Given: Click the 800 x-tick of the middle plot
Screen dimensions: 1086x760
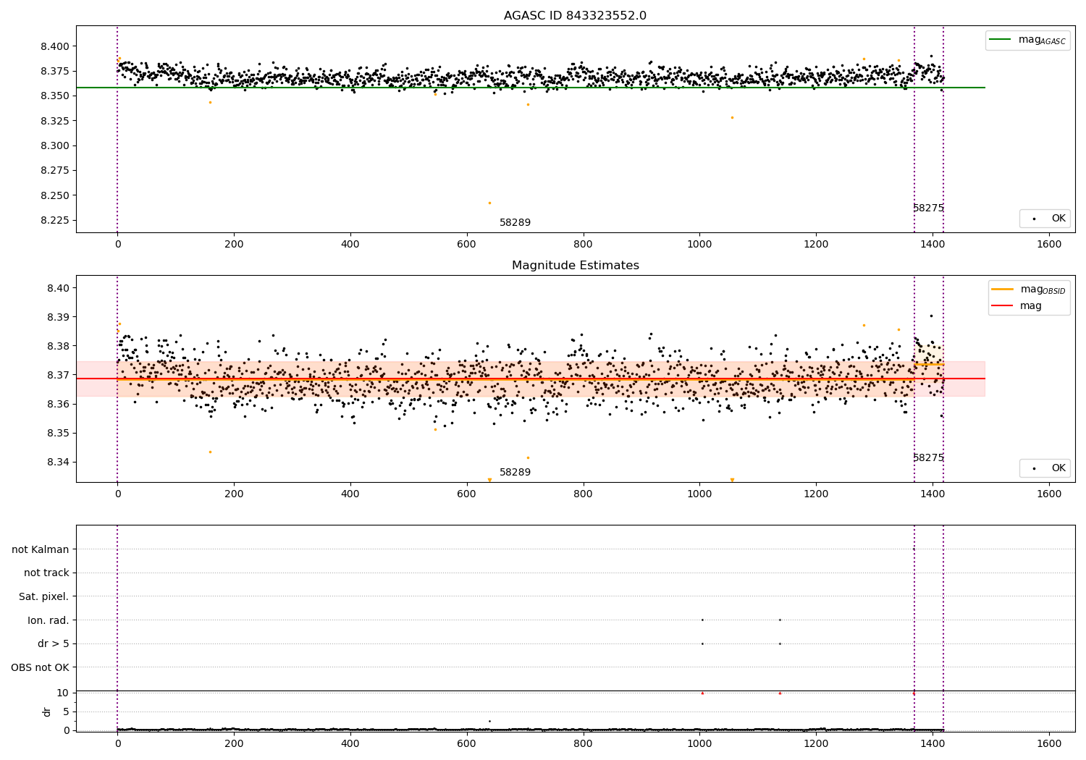Looking at the screenshot, I should [583, 494].
